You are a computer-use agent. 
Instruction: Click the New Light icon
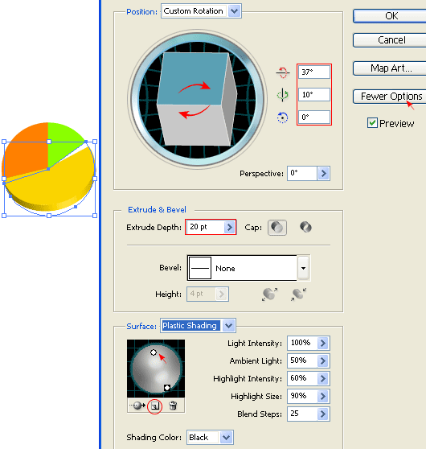point(155,406)
